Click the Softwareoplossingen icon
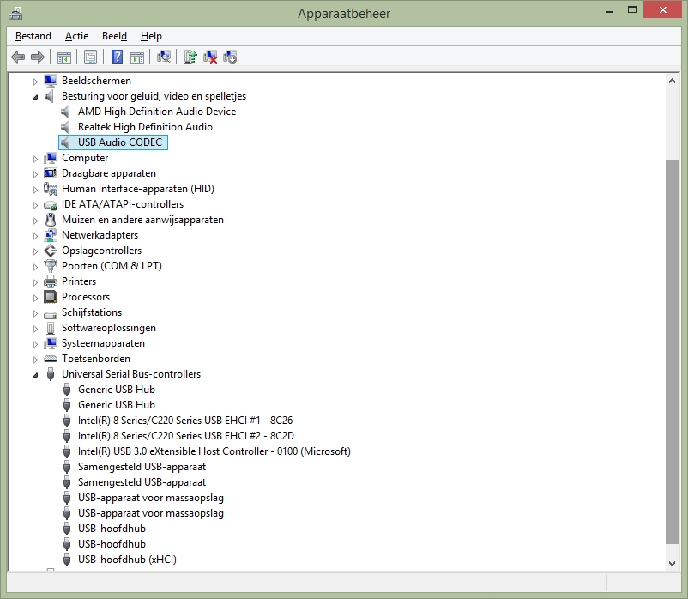The image size is (688, 599). 51,328
